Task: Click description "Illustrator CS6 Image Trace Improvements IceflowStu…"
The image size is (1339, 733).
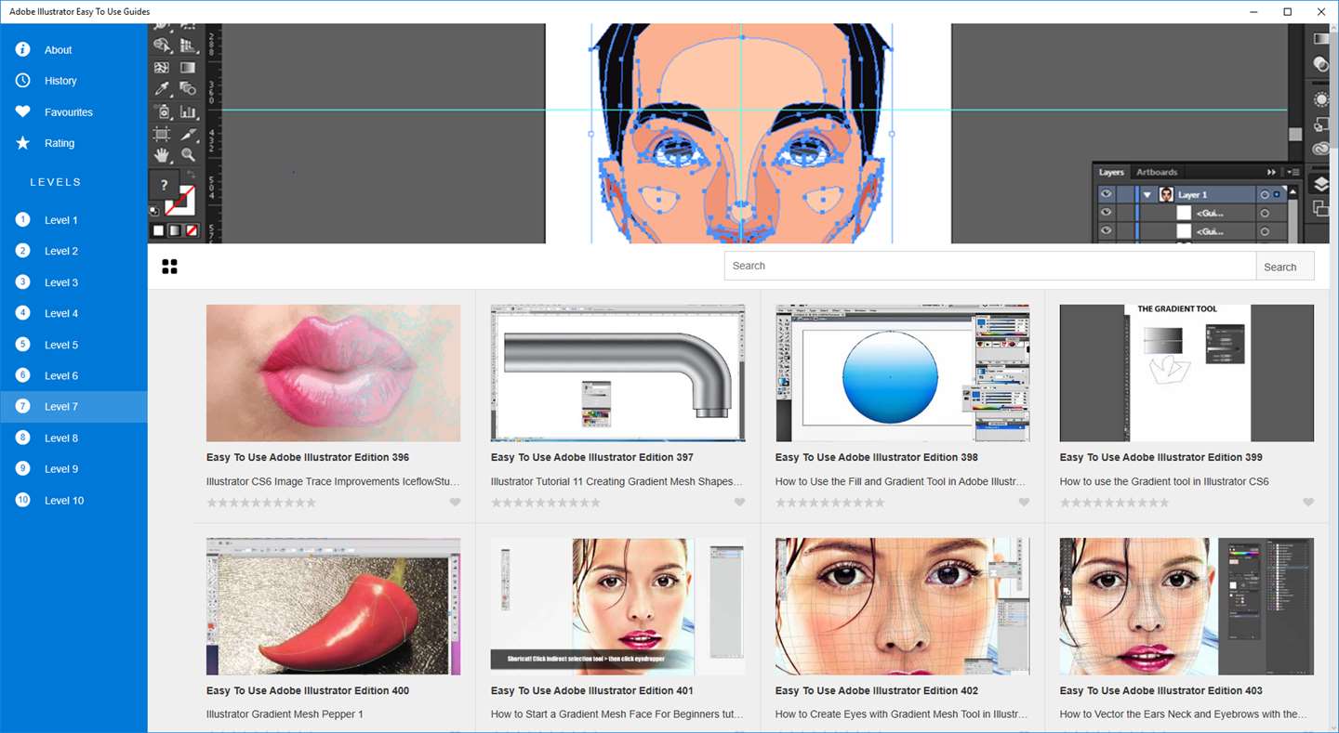Action: pos(333,481)
